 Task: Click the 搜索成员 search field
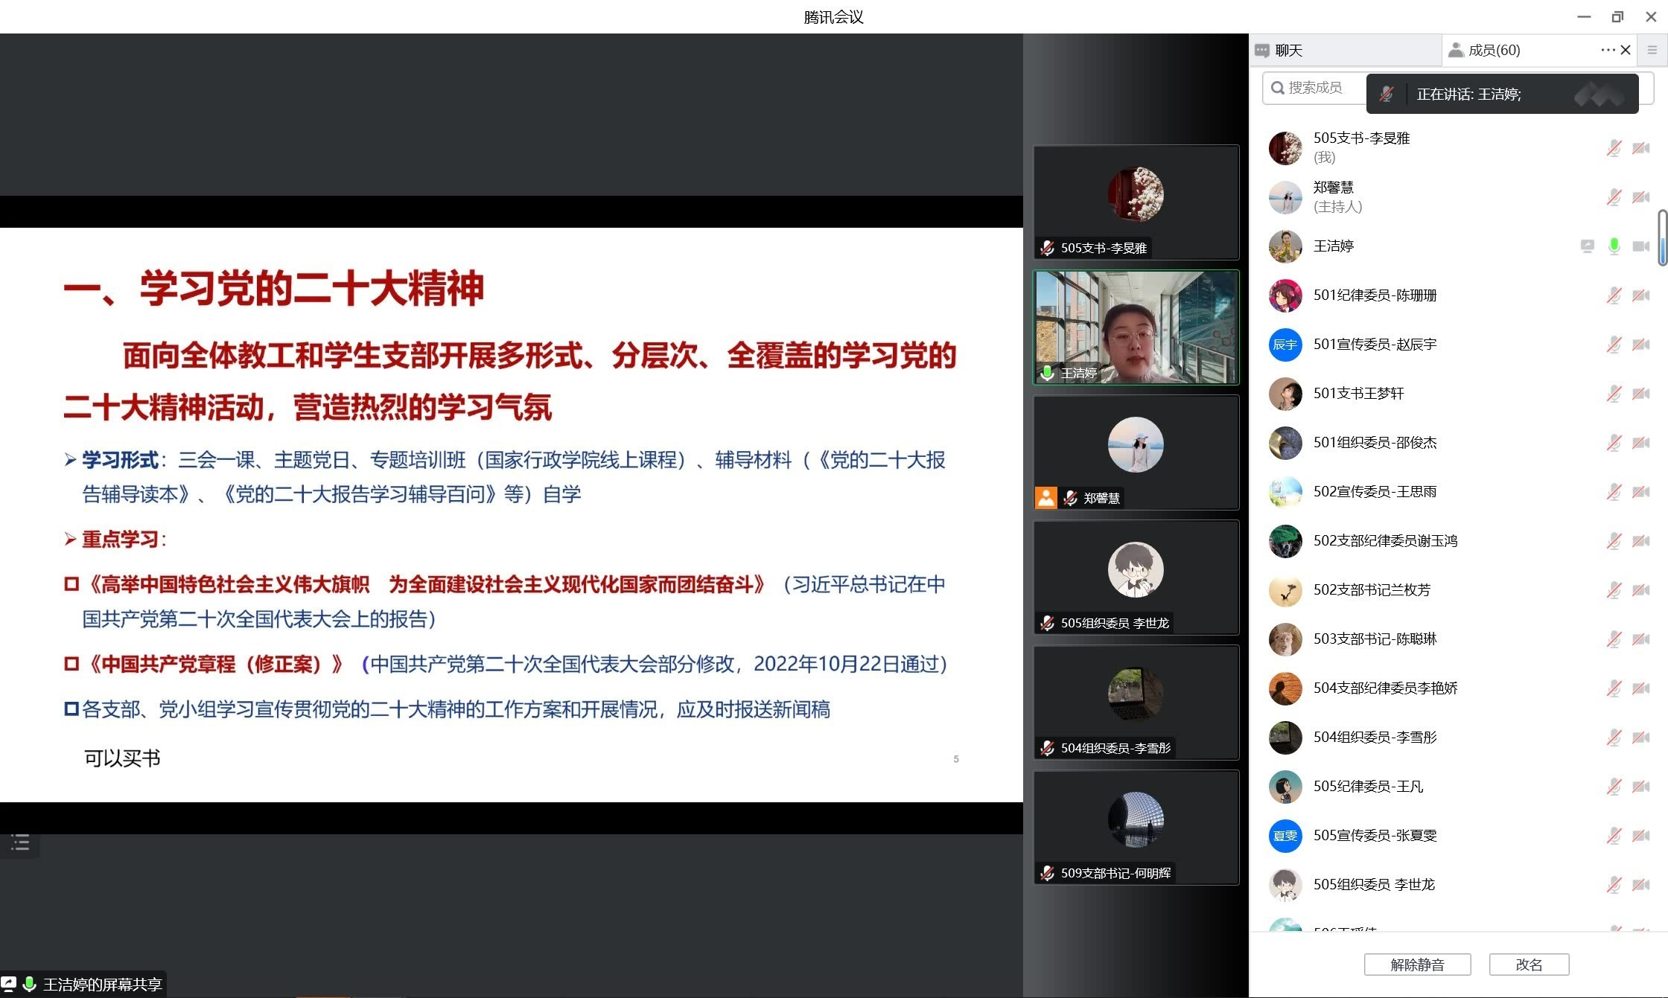1315,88
